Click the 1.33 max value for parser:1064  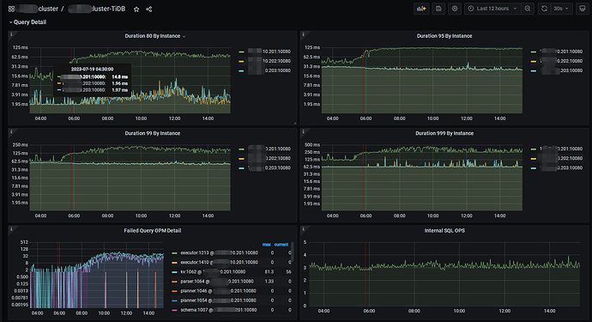click(x=269, y=281)
